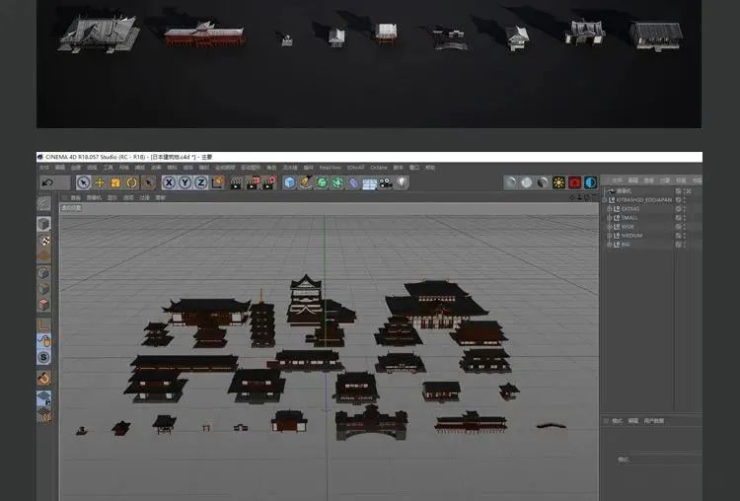The height and width of the screenshot is (501, 740).
Task: Expand the BIG group
Action: click(610, 245)
